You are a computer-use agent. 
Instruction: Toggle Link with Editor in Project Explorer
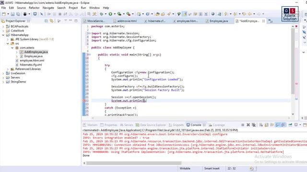pyautogui.click(x=51, y=21)
